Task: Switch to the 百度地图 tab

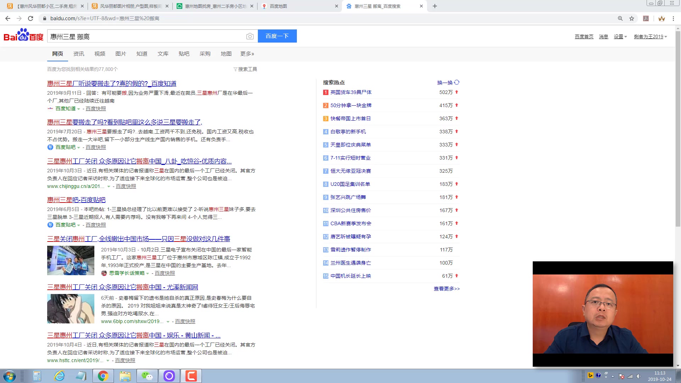Action: (300, 6)
